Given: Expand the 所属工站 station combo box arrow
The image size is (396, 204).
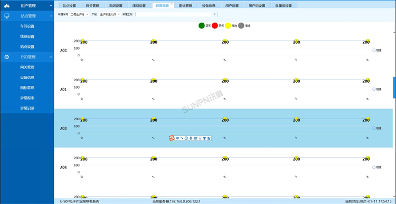Looking at the screenshot, I should [215, 14].
